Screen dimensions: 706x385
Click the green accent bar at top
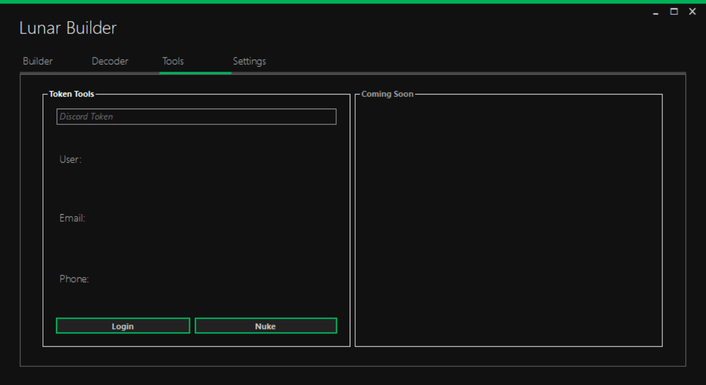[353, 2]
